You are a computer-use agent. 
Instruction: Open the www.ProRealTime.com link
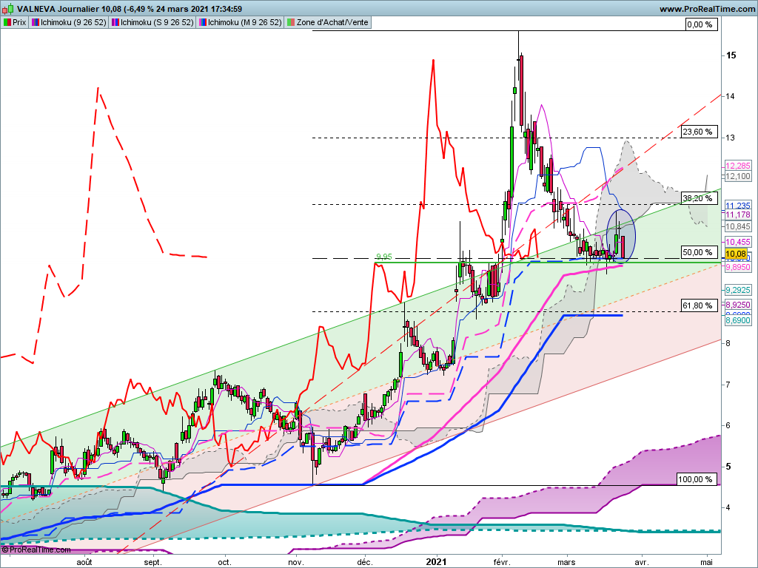coord(707,9)
